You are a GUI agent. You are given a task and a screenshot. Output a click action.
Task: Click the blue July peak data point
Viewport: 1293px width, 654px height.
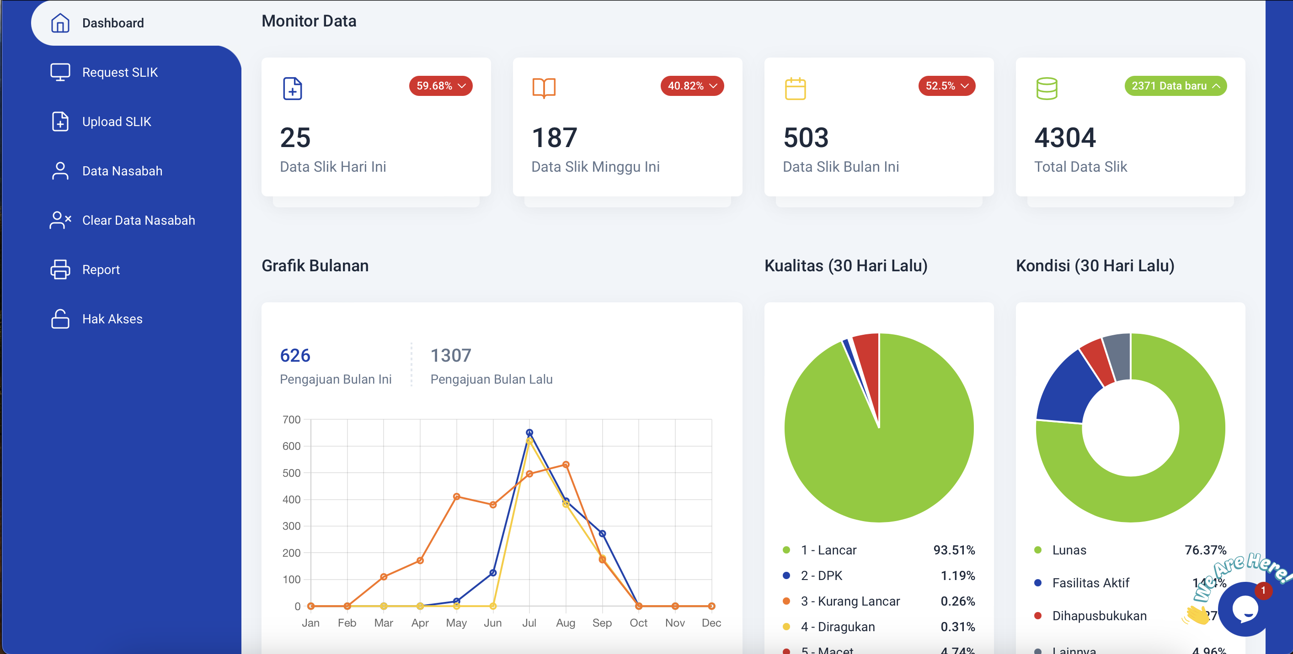529,432
